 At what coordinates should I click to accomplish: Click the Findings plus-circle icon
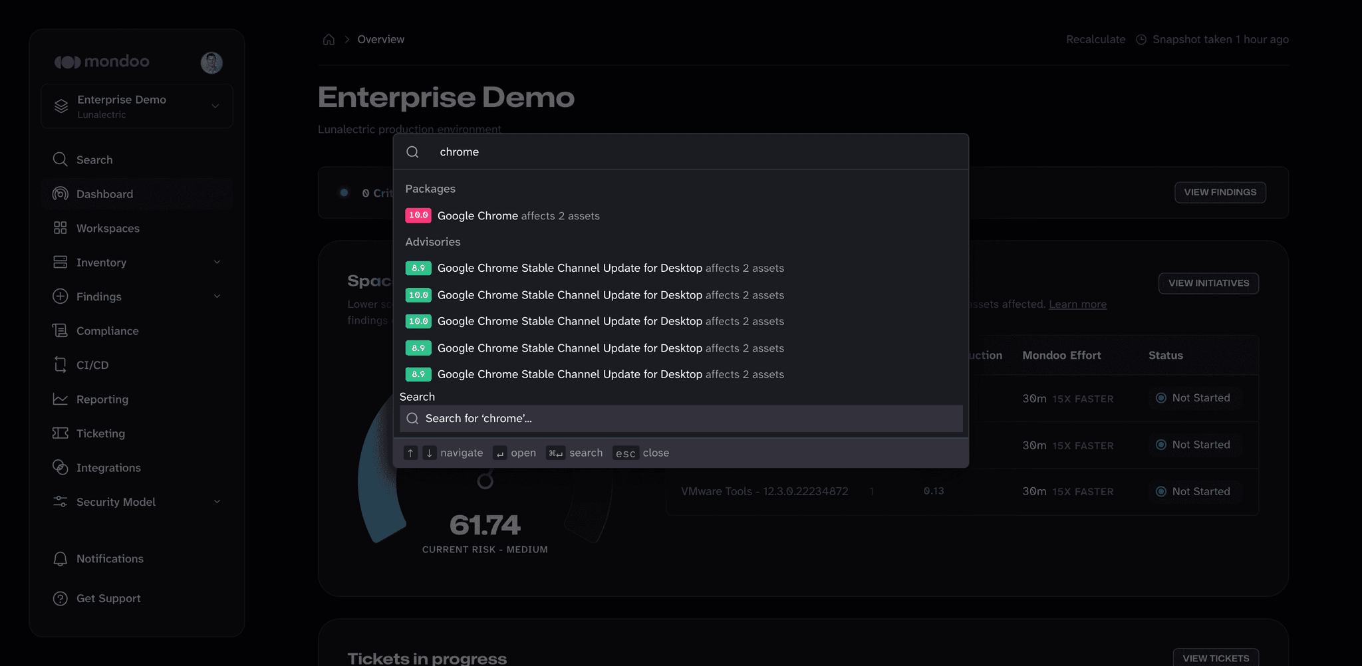(60, 296)
